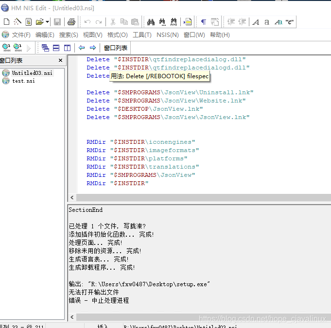Viewport: 331px width, 328px height.
Task: Click the RMDir "$INSTDIR" line
Action: [117, 183]
